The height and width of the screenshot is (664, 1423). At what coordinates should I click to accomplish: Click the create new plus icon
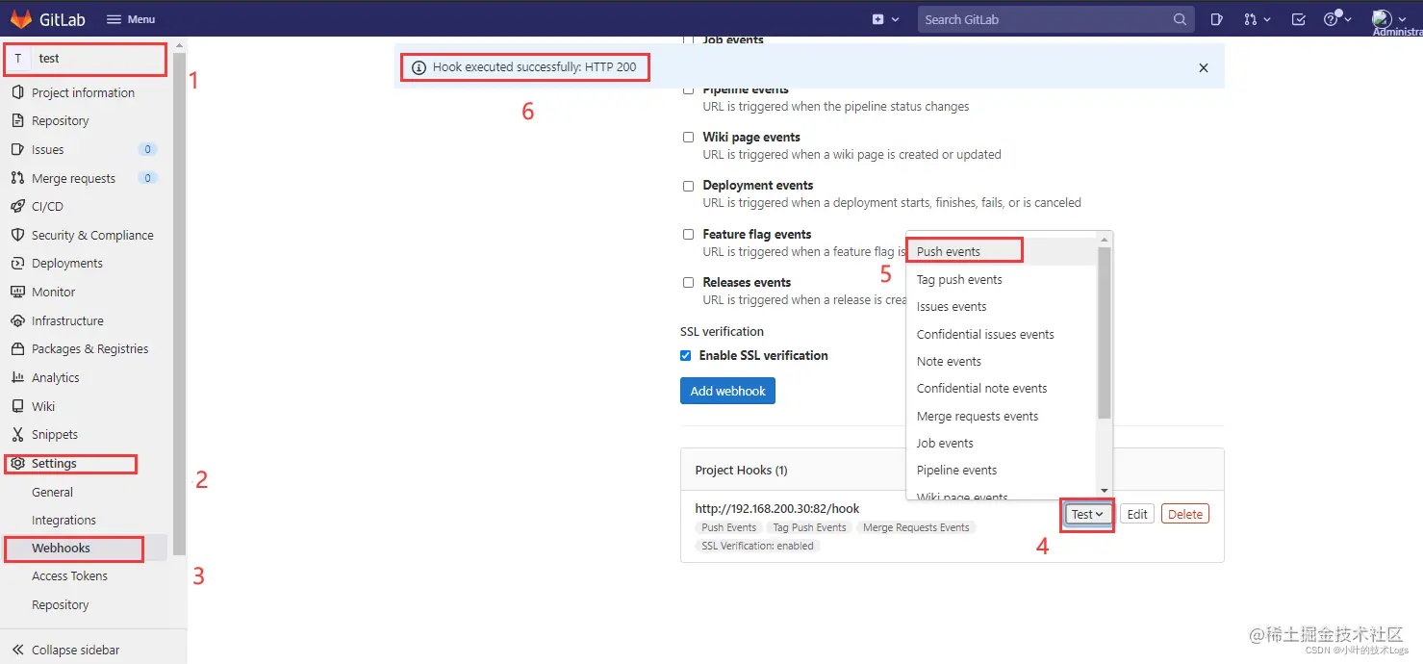coord(877,19)
